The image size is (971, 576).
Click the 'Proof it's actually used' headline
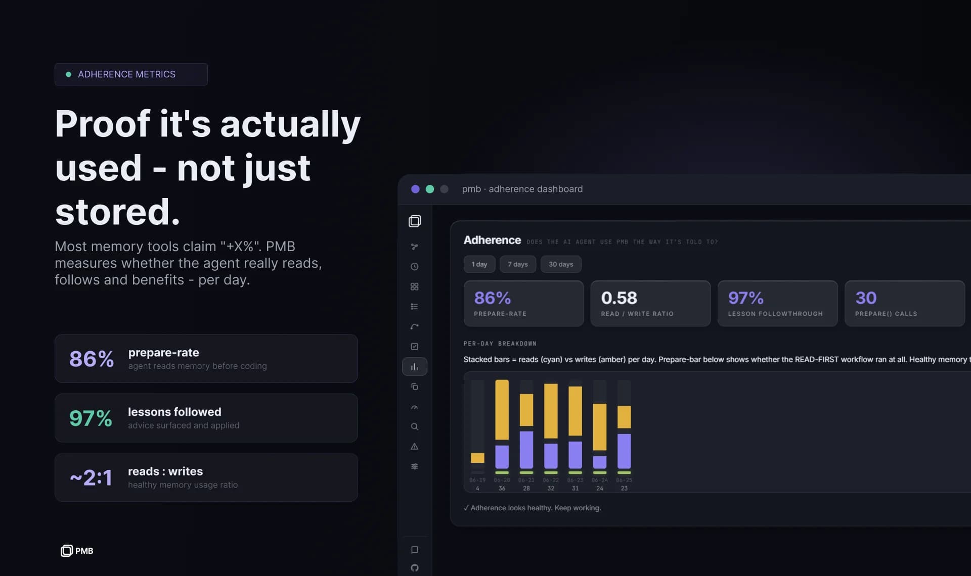(x=208, y=167)
